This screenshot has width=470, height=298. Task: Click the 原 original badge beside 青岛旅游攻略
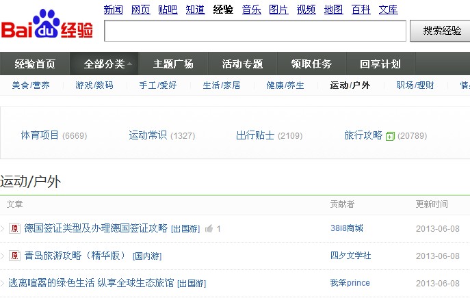tap(14, 256)
